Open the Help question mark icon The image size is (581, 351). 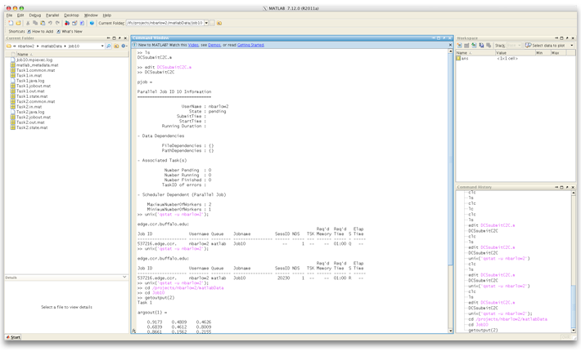click(x=92, y=23)
